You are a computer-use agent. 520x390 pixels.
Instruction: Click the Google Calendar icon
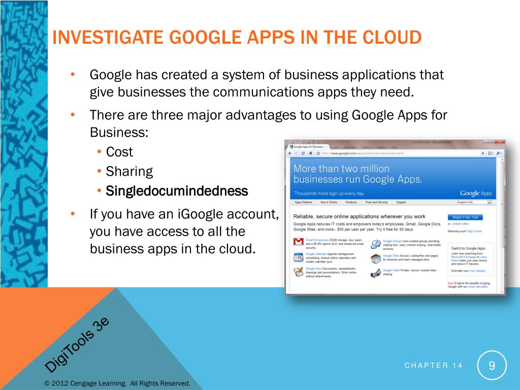click(299, 257)
